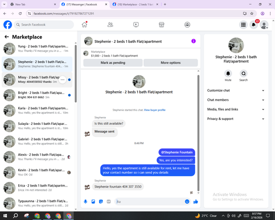Open the Groups icon in top navigation
Viewport: 275px width, 220px height.
point(187,25)
